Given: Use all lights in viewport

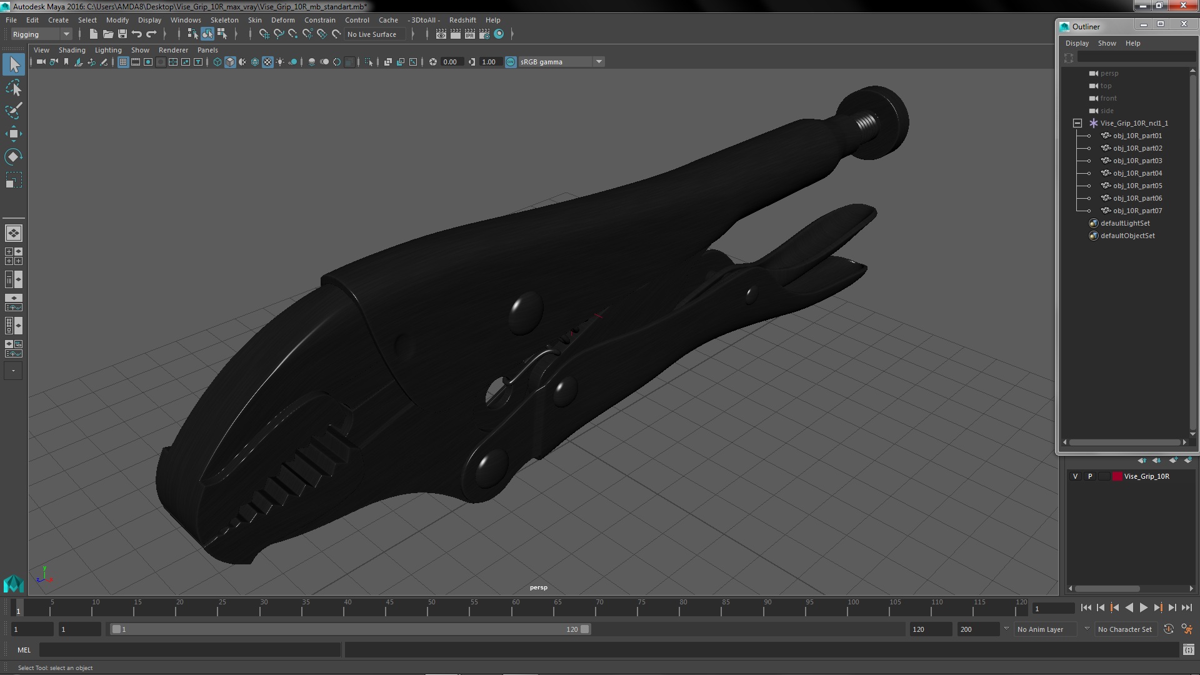Looking at the screenshot, I should coord(280,62).
